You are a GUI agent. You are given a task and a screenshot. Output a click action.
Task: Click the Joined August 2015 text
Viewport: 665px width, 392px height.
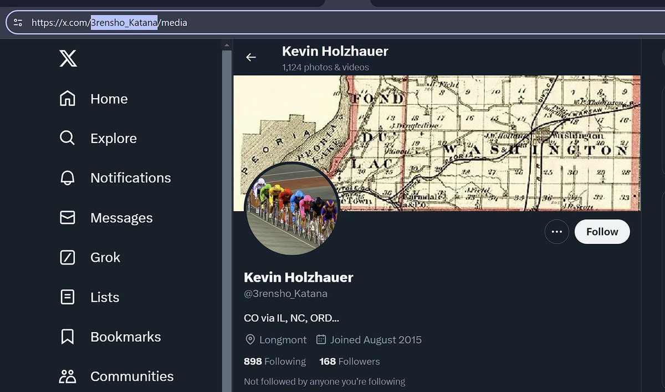tap(376, 339)
